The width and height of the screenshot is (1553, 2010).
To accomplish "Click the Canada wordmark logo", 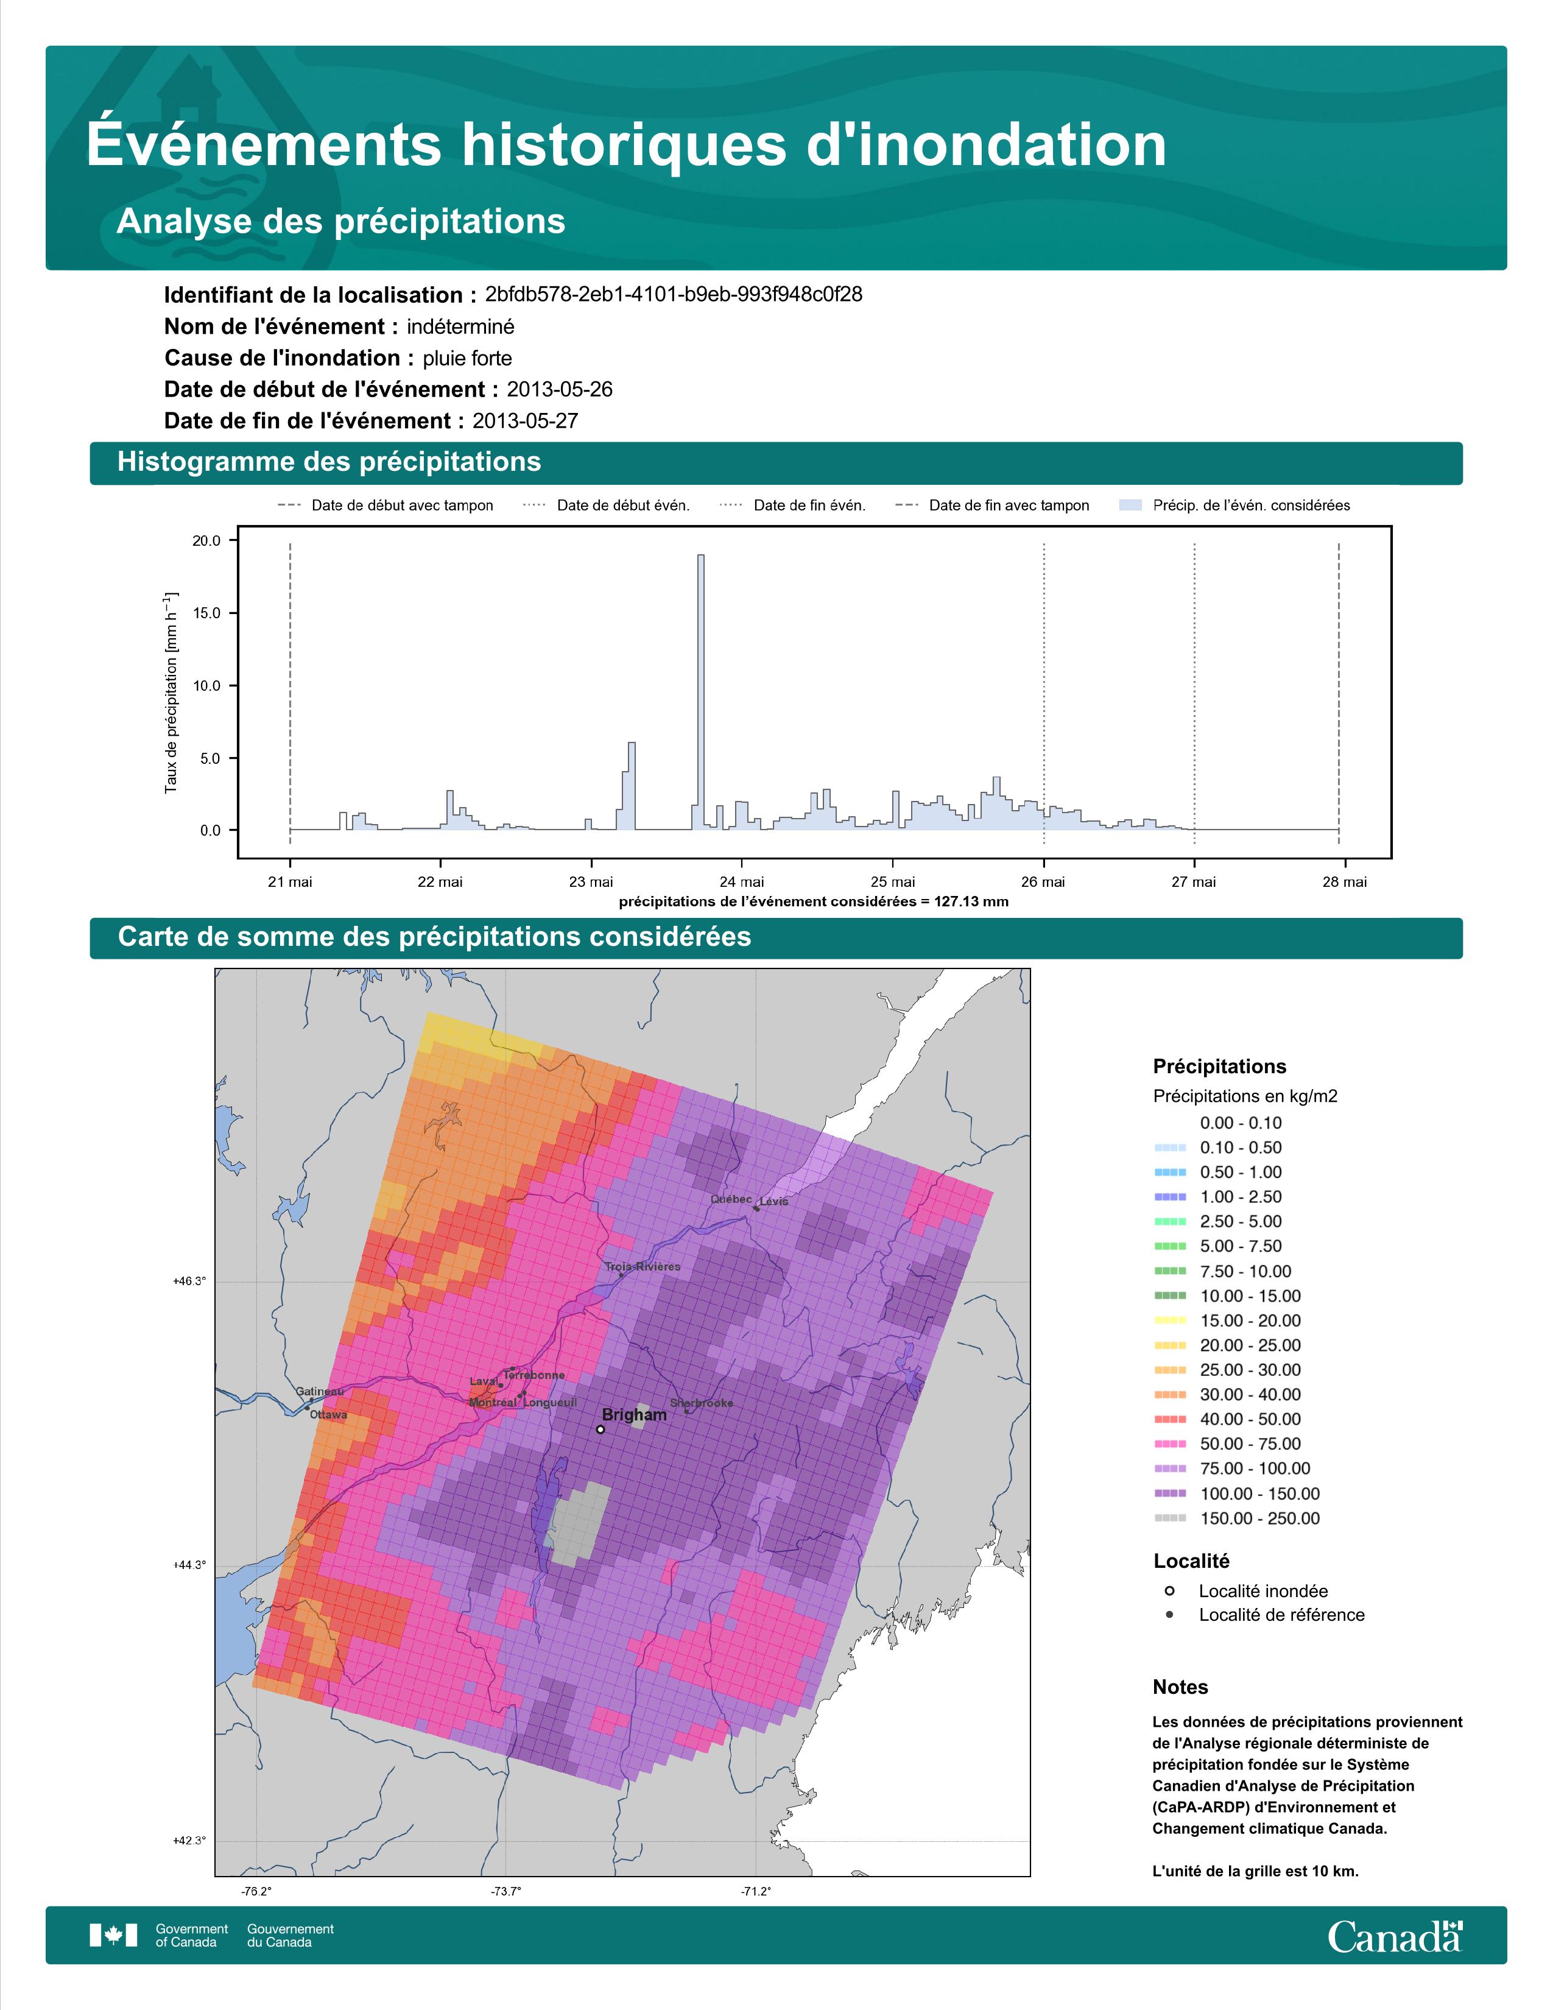I will [x=1395, y=1936].
